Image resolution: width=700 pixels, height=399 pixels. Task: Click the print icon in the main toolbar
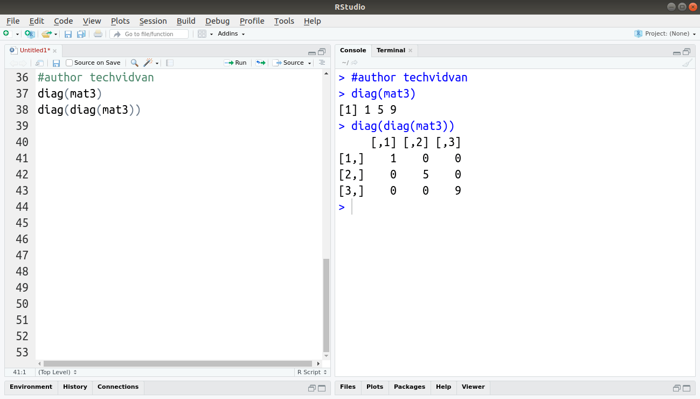point(97,33)
